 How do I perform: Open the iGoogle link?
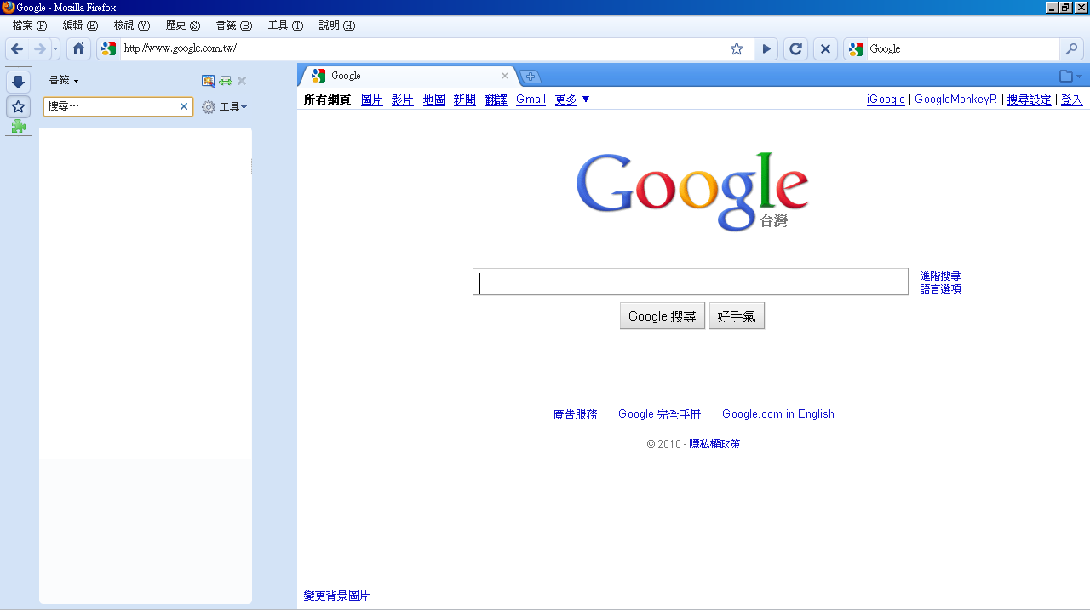click(x=886, y=100)
